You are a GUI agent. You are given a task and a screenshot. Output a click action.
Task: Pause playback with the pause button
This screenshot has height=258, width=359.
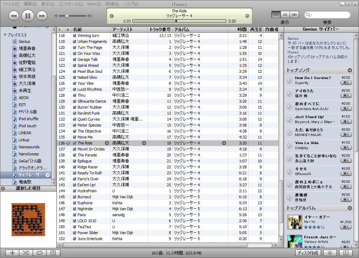click(x=28, y=16)
